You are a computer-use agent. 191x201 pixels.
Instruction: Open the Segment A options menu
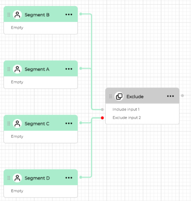(x=69, y=69)
